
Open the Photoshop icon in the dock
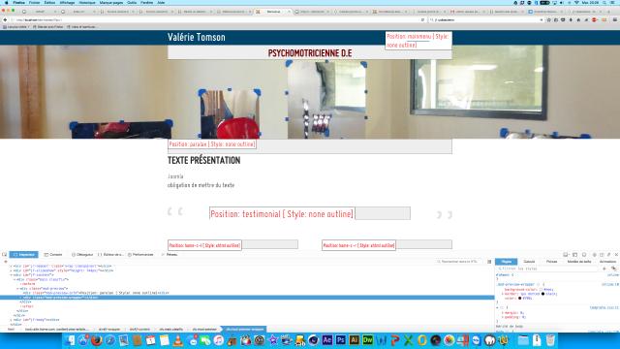(x=340, y=340)
